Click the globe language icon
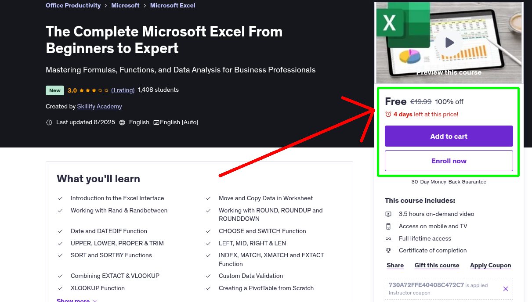Screen dimensions: 532x302 click(x=122, y=122)
